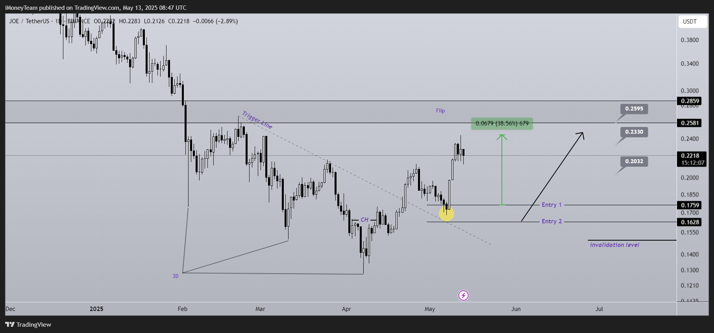
Task: Click the 0.1628 Entry 2 price label
Action: point(690,222)
